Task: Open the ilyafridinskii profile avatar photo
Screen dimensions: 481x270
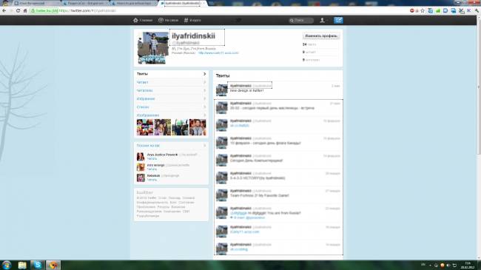Action: point(152,48)
